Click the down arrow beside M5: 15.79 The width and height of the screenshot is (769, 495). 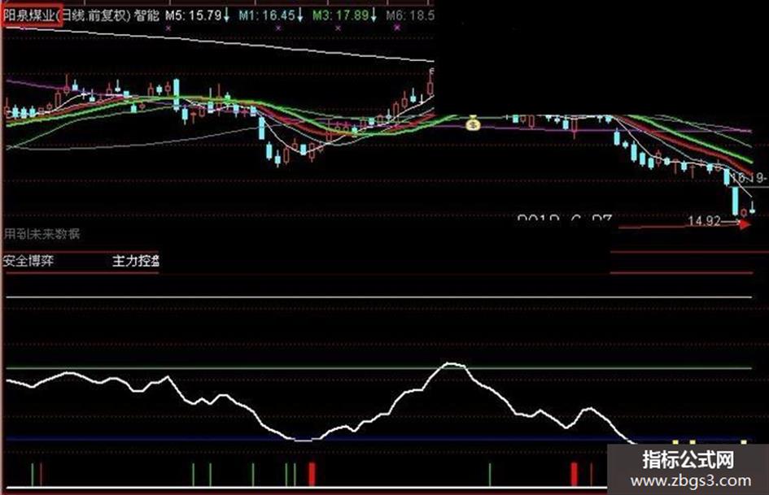[226, 15]
